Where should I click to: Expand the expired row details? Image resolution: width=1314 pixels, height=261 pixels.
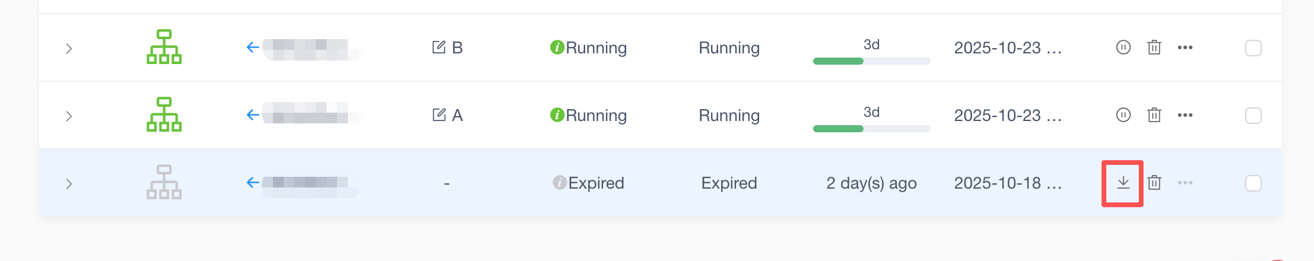pyautogui.click(x=69, y=184)
